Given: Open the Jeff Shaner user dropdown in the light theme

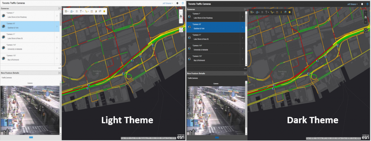Looking at the screenshot, I should tap(167, 4).
